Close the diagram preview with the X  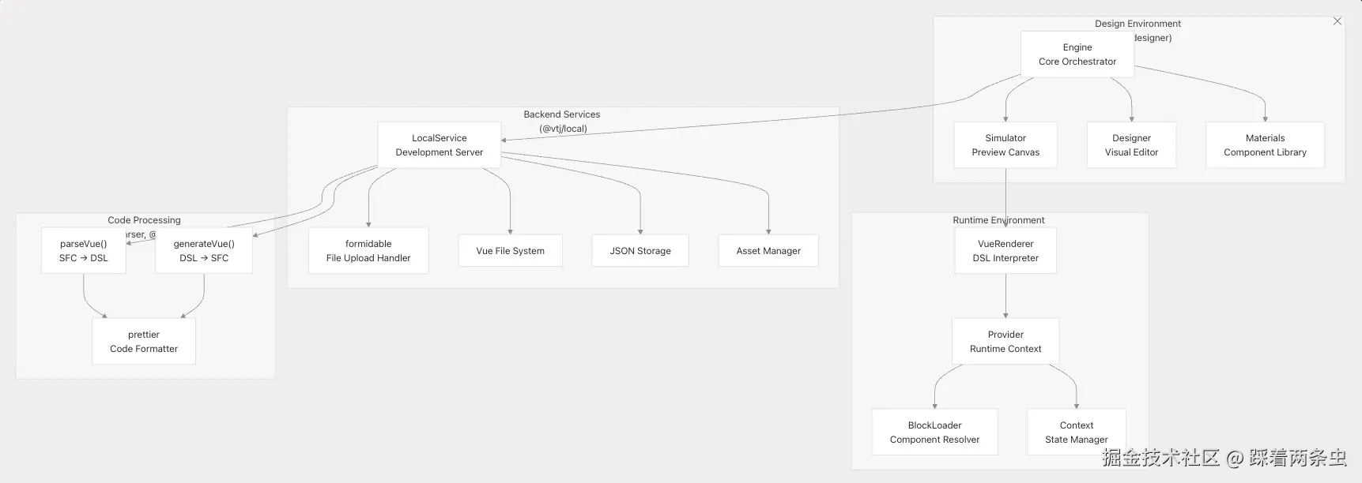1337,21
